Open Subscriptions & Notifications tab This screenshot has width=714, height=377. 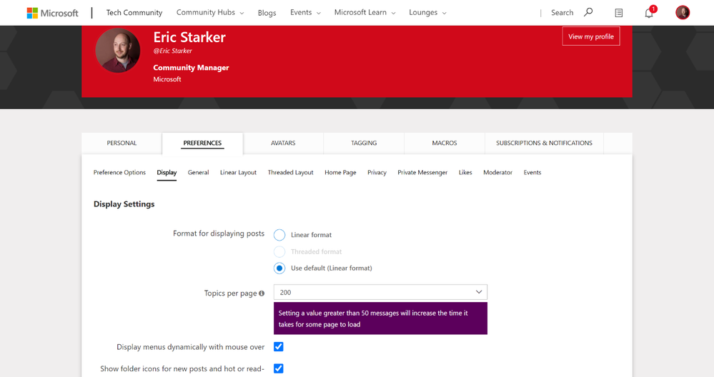click(544, 144)
